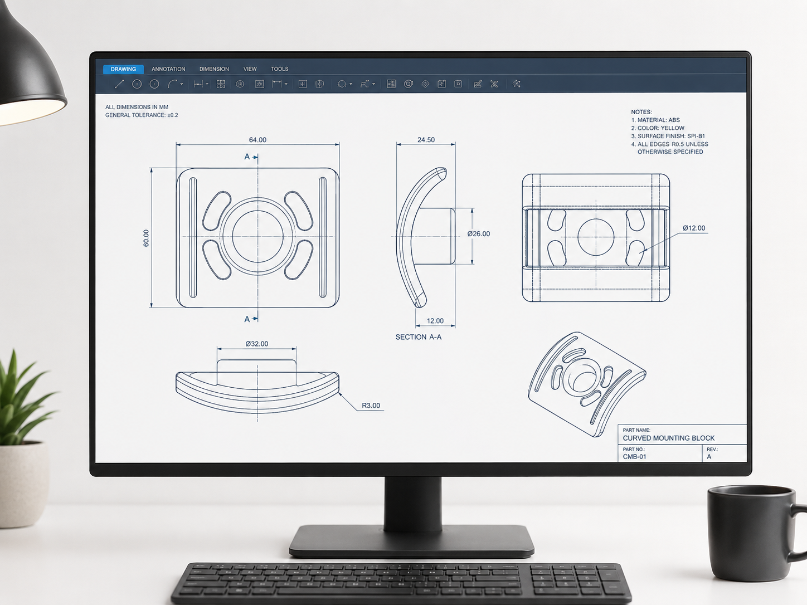Click the center mark square icon
Viewport: 807px width, 605px height.
click(303, 84)
